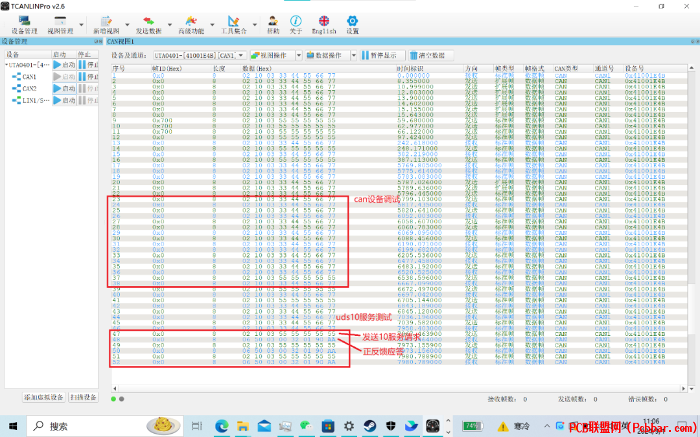This screenshot has height=437, width=700.
Task: Select the timestamp cell 59.680000
Action: [415, 120]
